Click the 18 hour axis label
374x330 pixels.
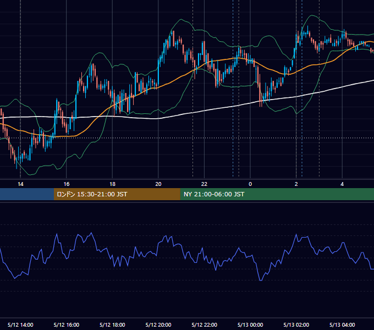pos(112,184)
